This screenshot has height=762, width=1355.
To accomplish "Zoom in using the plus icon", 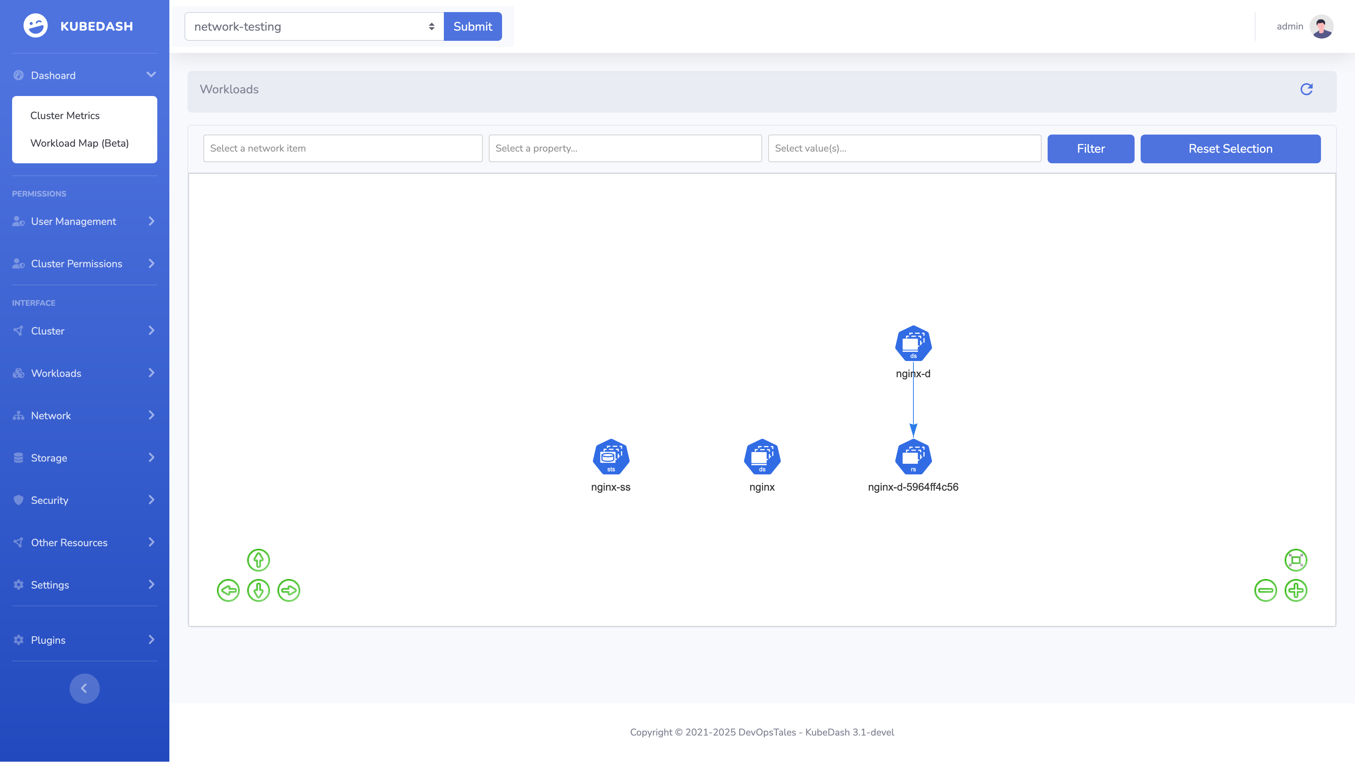I will 1296,590.
